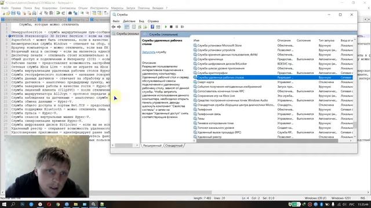
Task: Click РУС language indicator in system tray
Action: (x=352, y=204)
